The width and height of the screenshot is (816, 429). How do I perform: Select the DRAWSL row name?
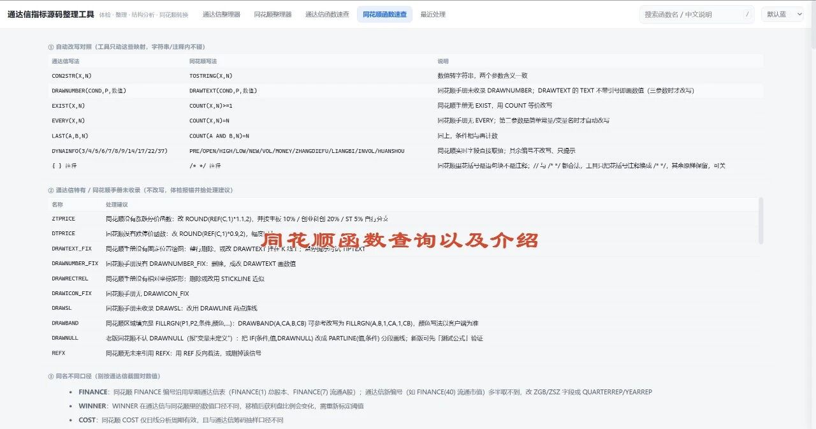point(62,308)
